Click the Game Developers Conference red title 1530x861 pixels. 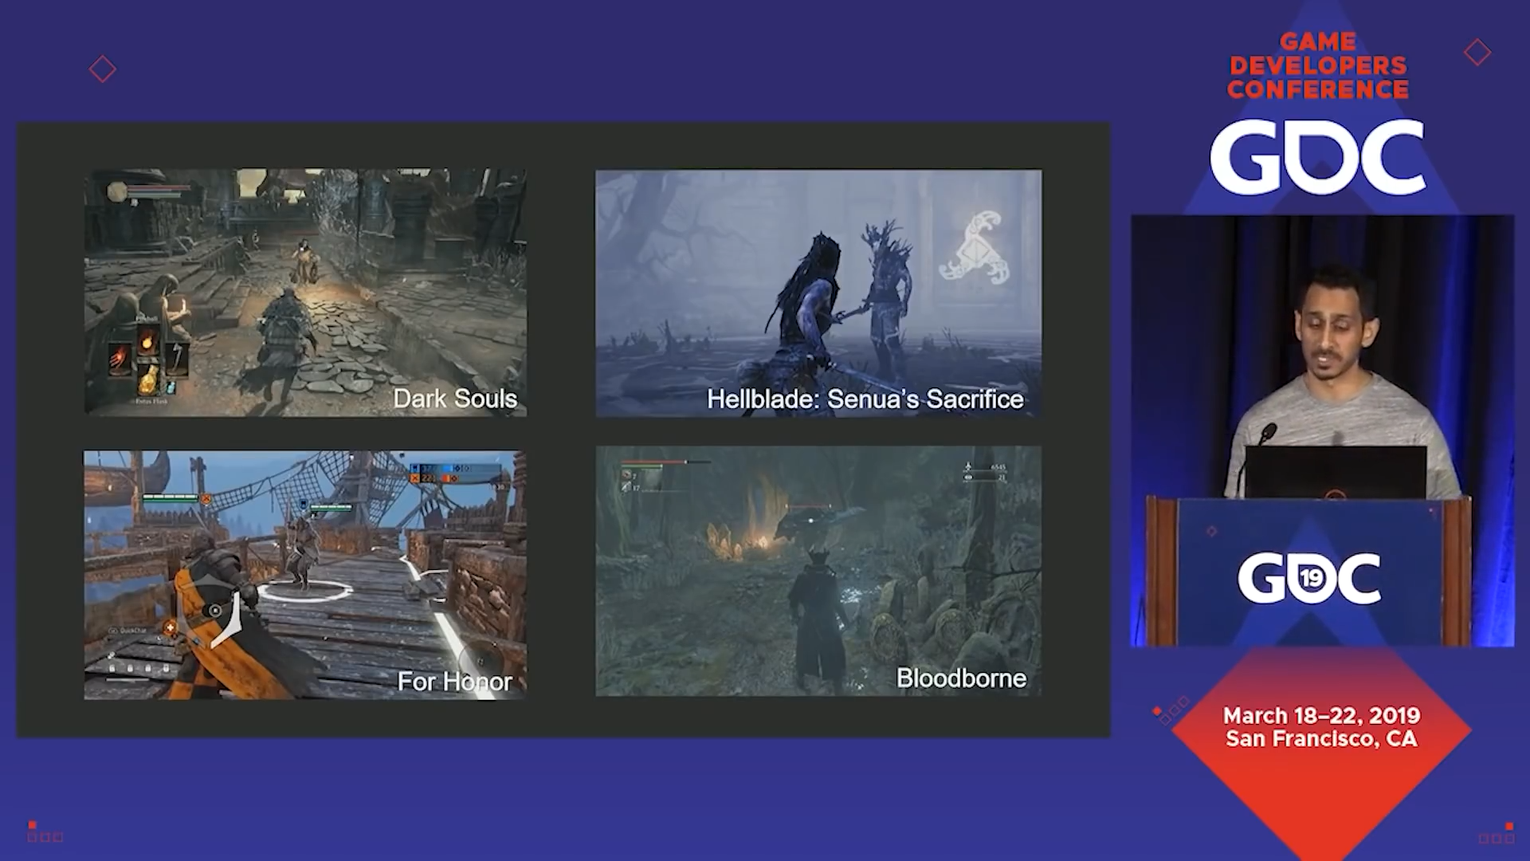tap(1317, 65)
